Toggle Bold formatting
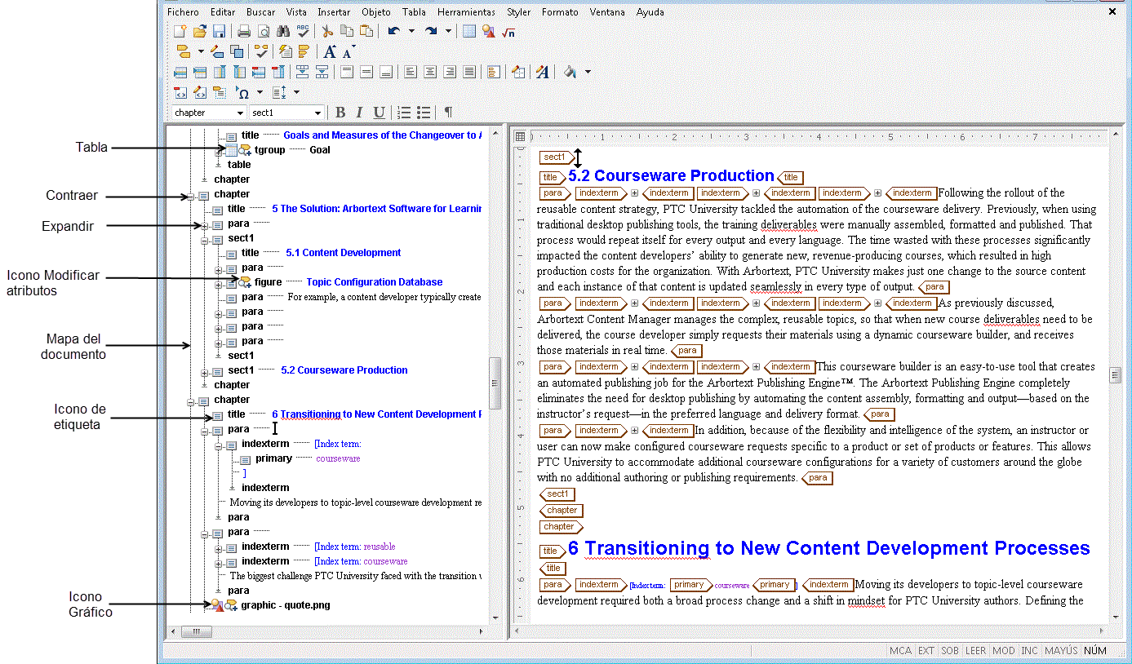Image resolution: width=1132 pixels, height=664 pixels. pos(340,113)
